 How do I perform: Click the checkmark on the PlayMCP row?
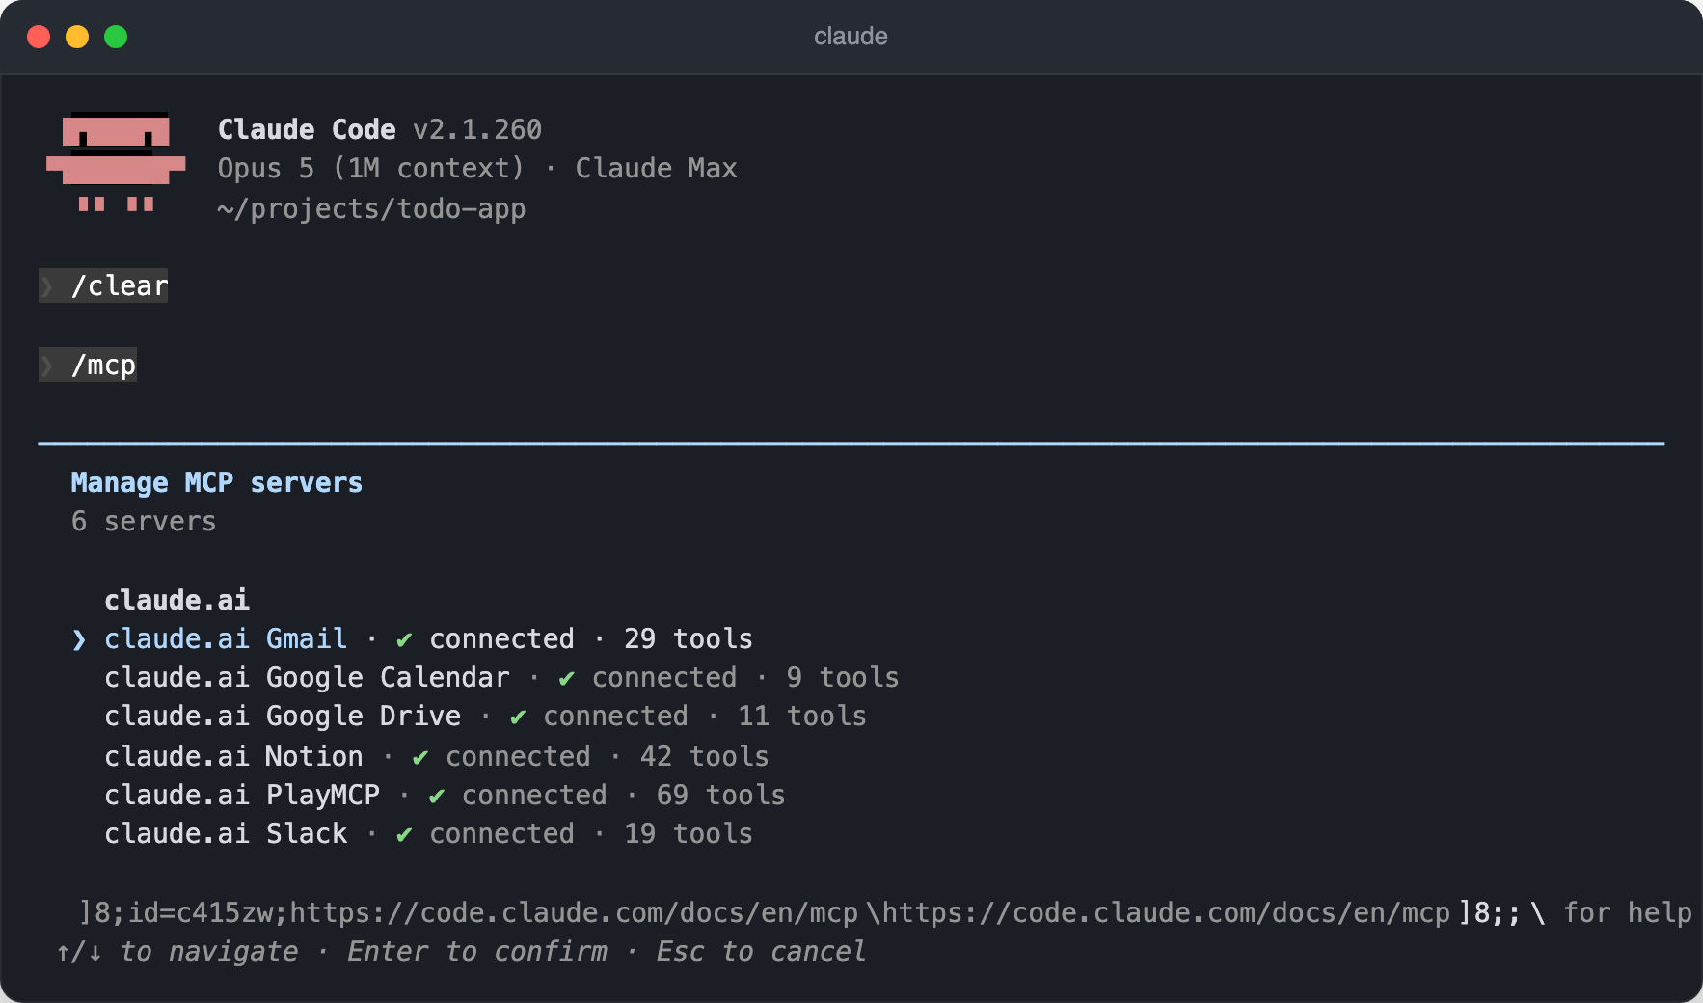pyautogui.click(x=437, y=797)
